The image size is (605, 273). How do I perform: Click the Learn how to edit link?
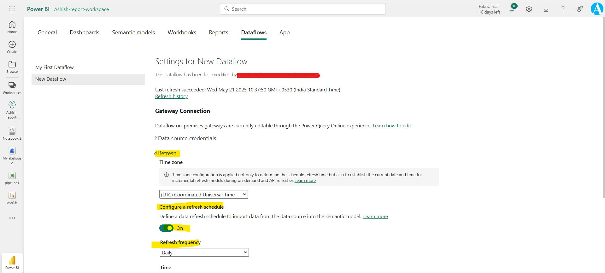[x=392, y=126]
